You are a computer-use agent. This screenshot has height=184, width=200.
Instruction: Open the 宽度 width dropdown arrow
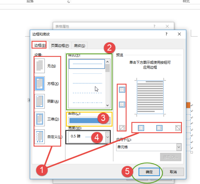[x=108, y=137]
